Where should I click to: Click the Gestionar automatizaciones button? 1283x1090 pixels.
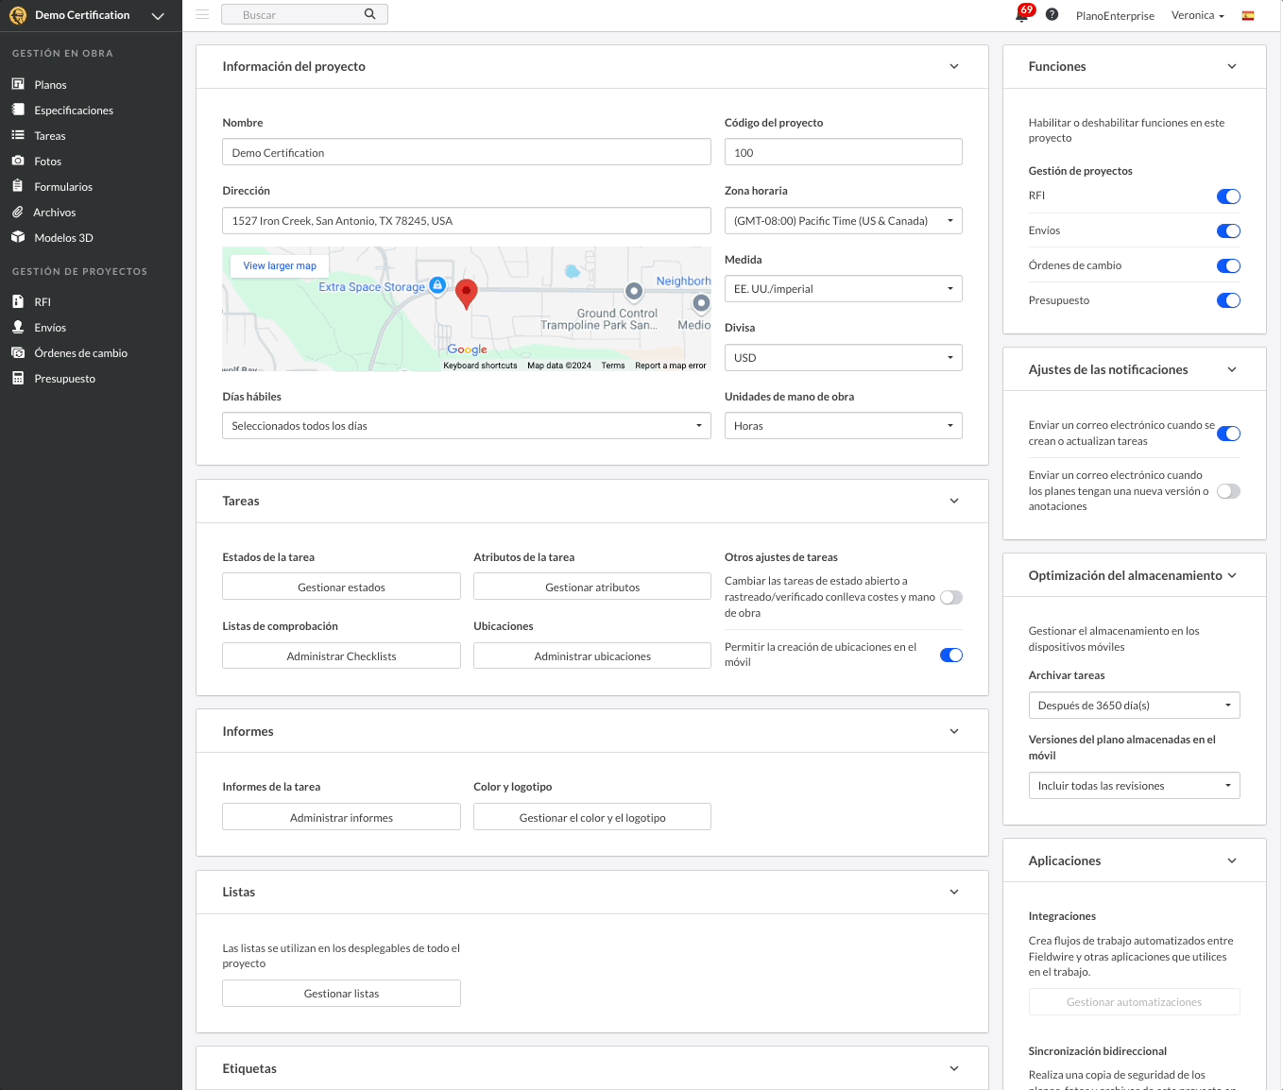click(1134, 1002)
